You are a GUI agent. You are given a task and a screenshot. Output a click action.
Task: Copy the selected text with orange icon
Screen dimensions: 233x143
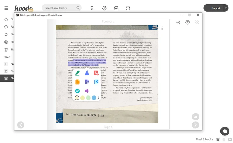tap(77, 82)
